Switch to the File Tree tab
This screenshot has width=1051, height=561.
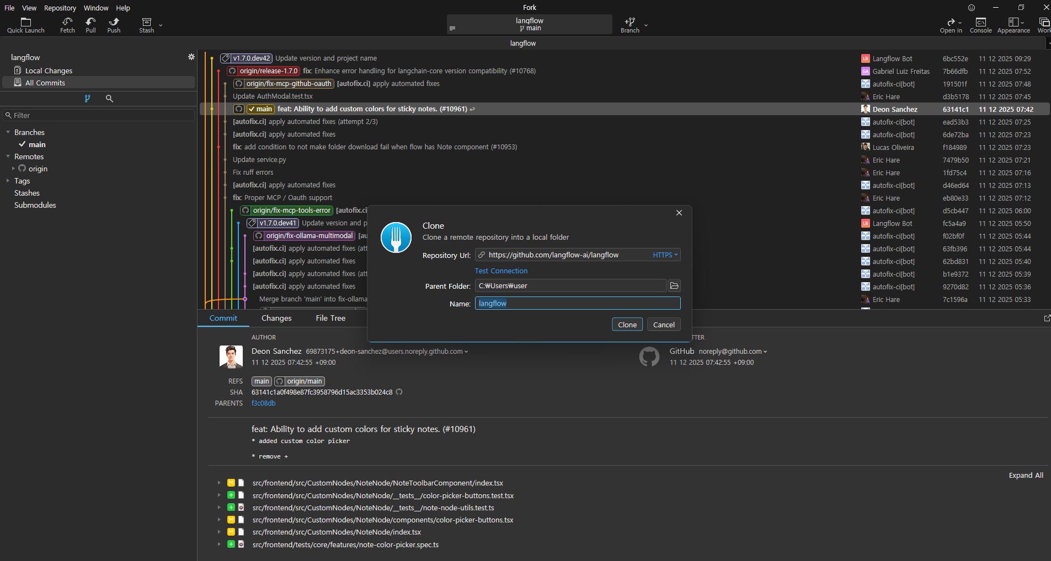point(330,318)
